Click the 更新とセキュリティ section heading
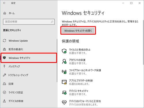 click(12, 30)
